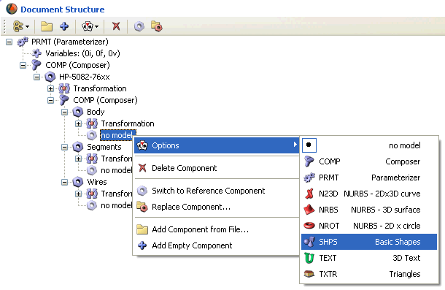Click the red X delete toolbar icon
Screen dimensions: 445x290
(116, 26)
